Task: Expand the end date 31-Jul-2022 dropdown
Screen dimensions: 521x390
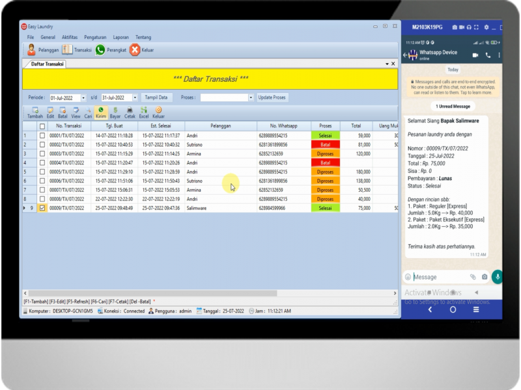Action: (134, 97)
